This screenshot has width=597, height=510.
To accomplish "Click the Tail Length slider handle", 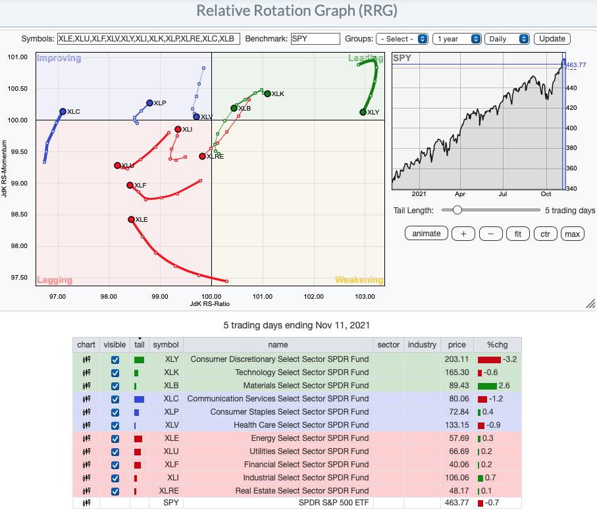I will 457,210.
